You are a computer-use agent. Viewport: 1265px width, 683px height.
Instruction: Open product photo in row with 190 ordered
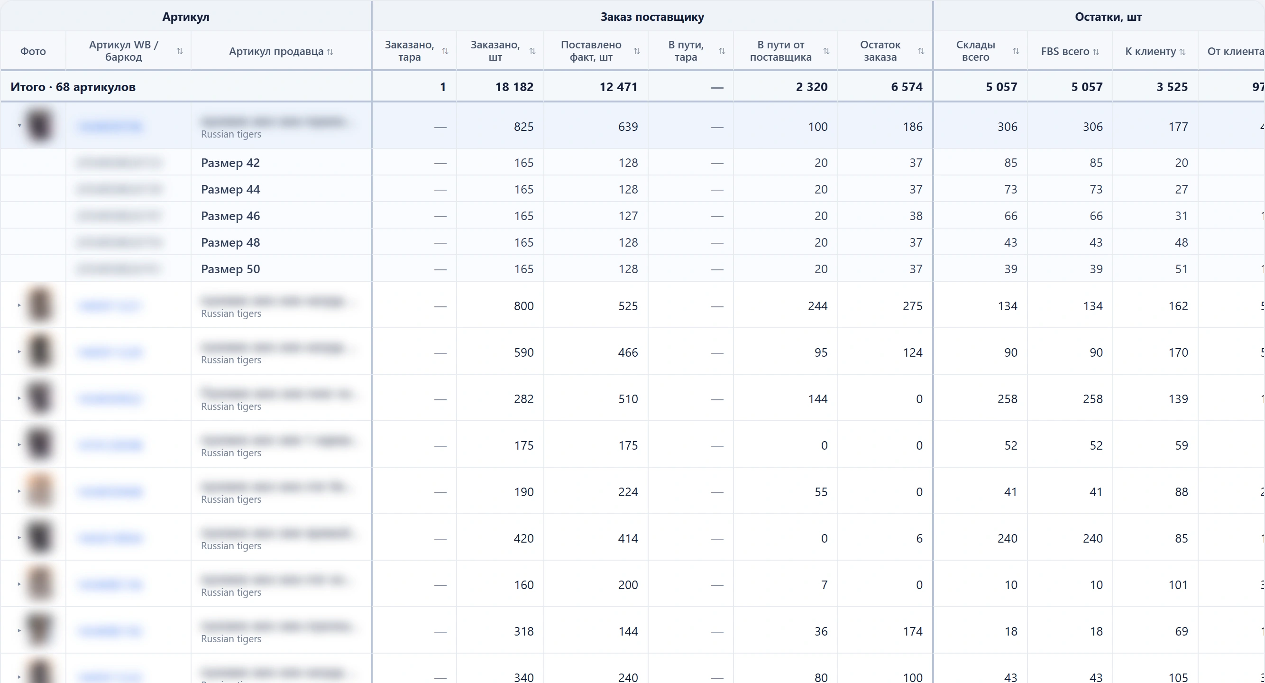[x=39, y=491]
